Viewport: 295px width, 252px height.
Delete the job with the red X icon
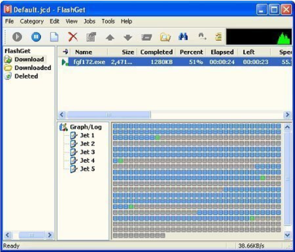point(73,37)
